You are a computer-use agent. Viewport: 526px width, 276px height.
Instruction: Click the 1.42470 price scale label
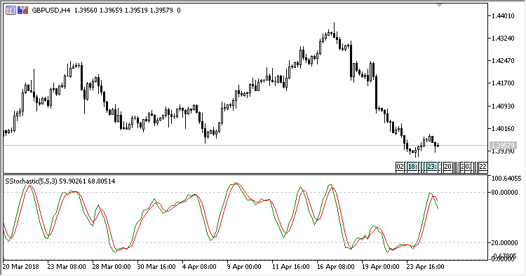(x=503, y=61)
